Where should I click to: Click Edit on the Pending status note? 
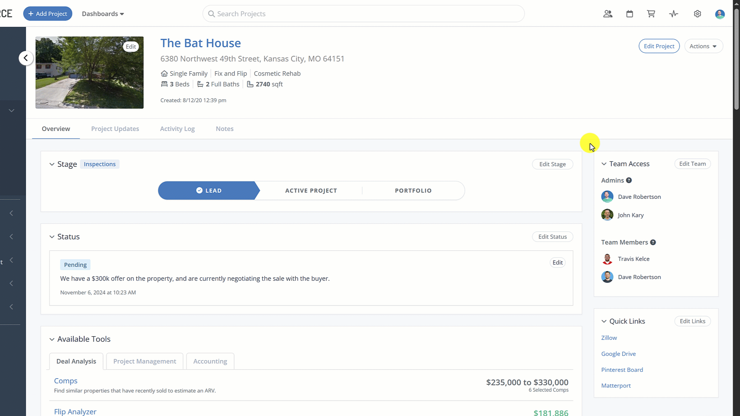558,262
